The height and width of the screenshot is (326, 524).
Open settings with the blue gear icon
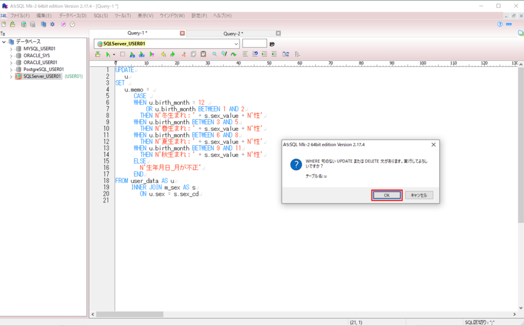pyautogui.click(x=53, y=25)
